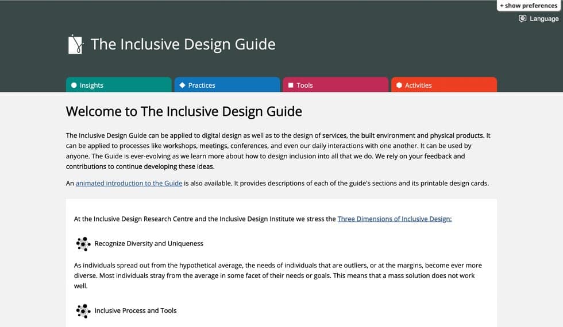This screenshot has height=327, width=563.
Task: Click the Language speech bubble icon
Action: (x=522, y=18)
